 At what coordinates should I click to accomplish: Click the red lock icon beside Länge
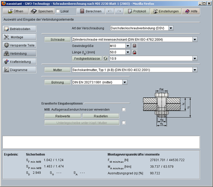click(x=135, y=52)
